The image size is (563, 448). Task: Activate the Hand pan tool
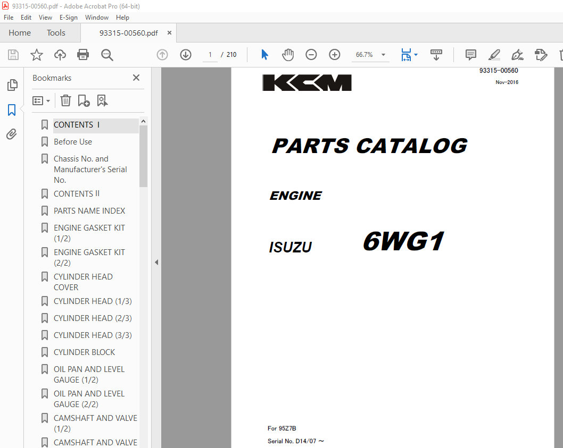pyautogui.click(x=287, y=55)
